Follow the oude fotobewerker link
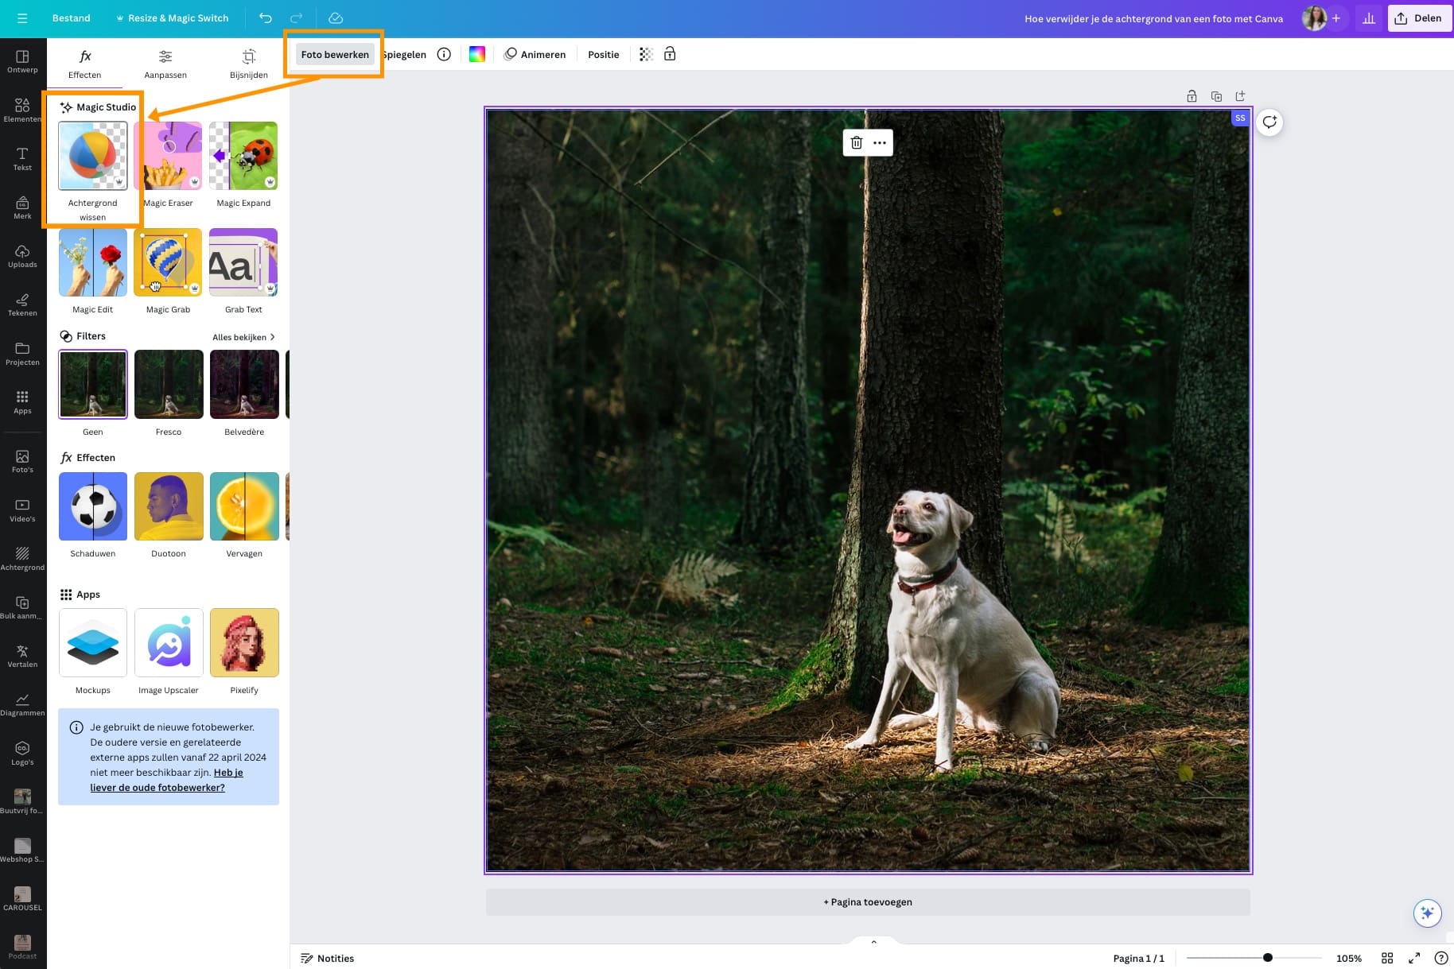Image resolution: width=1454 pixels, height=969 pixels. 166,780
